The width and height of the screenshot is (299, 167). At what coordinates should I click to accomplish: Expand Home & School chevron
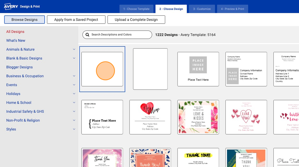click(74, 103)
